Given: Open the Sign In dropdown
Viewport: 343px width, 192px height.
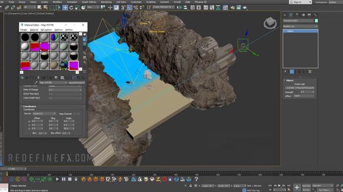Looking at the screenshot, I should (300, 2).
